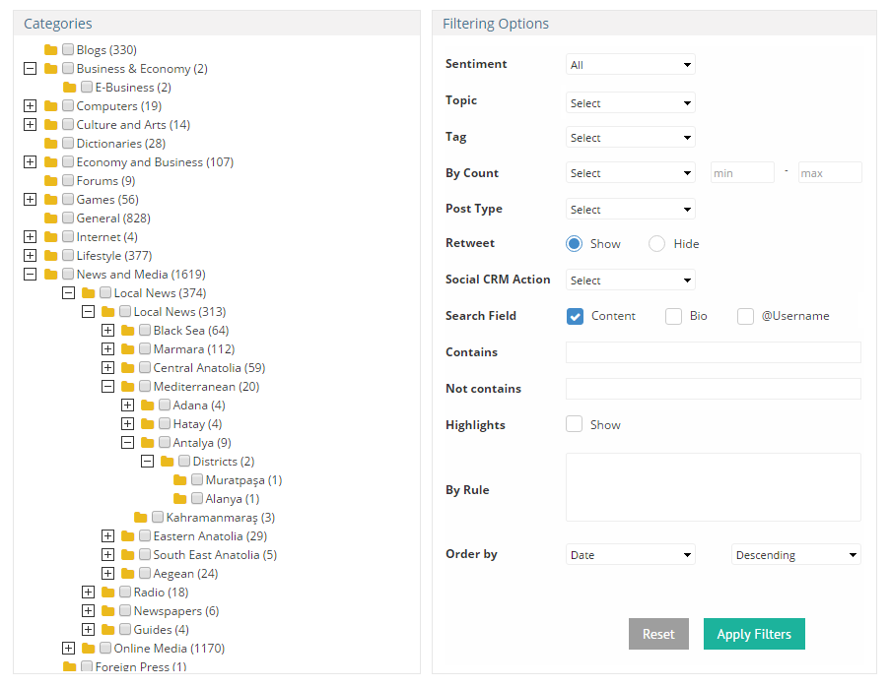This screenshot has height=687, width=890.
Task: Click the Kahramanmaraş folder icon
Action: [x=141, y=518]
